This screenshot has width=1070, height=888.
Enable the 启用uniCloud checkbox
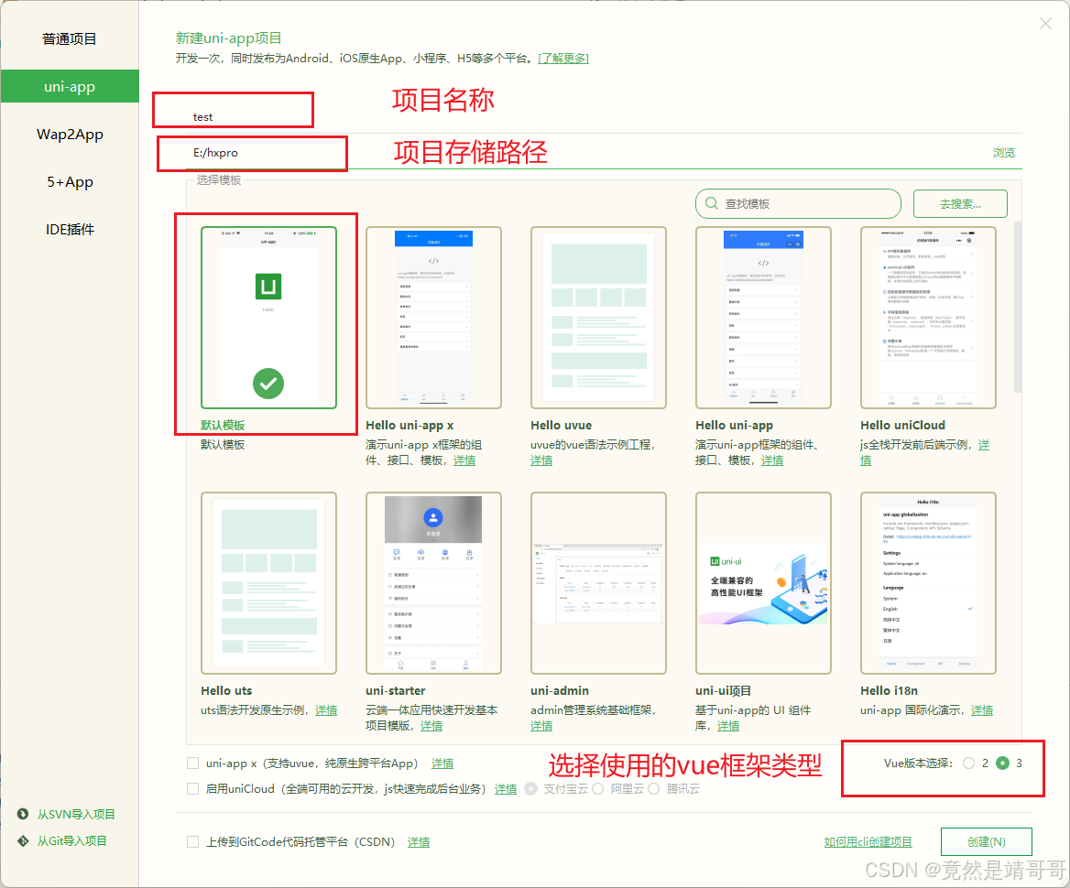[193, 788]
